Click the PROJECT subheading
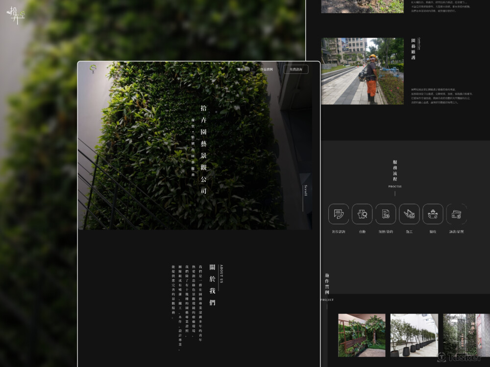Image resolution: width=490 pixels, height=367 pixels. [x=327, y=299]
